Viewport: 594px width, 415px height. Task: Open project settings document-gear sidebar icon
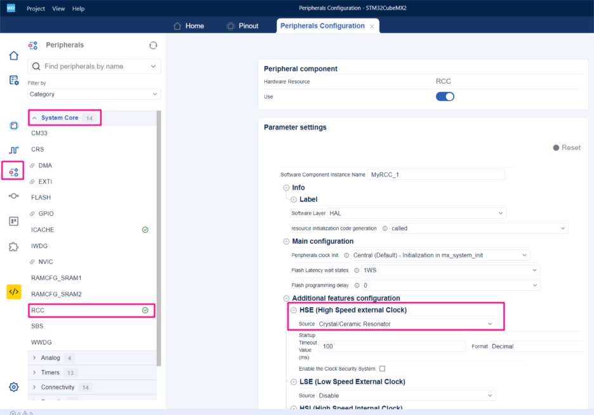(13, 81)
